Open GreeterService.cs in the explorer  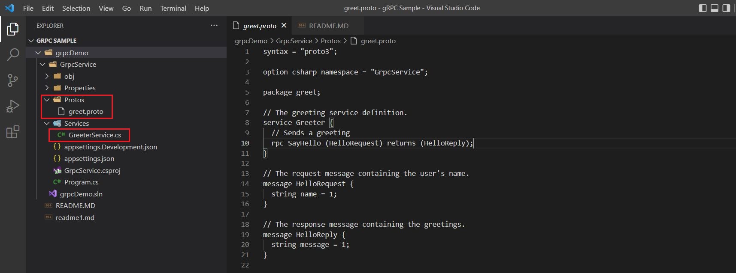click(x=94, y=135)
